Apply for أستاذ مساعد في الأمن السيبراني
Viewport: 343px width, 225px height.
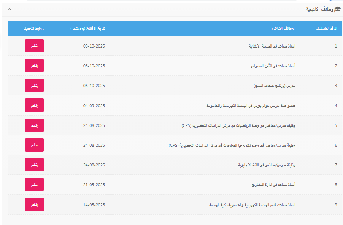[x=34, y=66]
